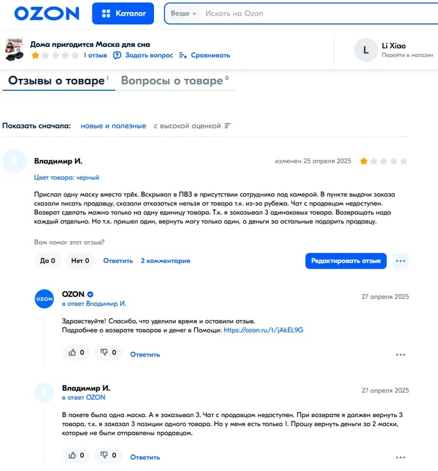Screen dimensions: 438x471
Task: Click the Задать вопрос icon
Action: point(117,55)
